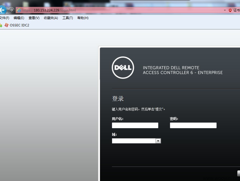Expand the 域 domain dropdown

(158, 141)
